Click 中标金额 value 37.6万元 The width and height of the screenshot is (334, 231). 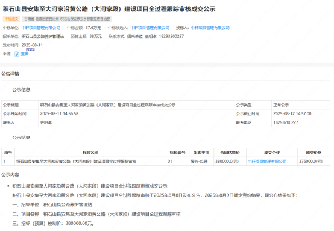(93, 28)
